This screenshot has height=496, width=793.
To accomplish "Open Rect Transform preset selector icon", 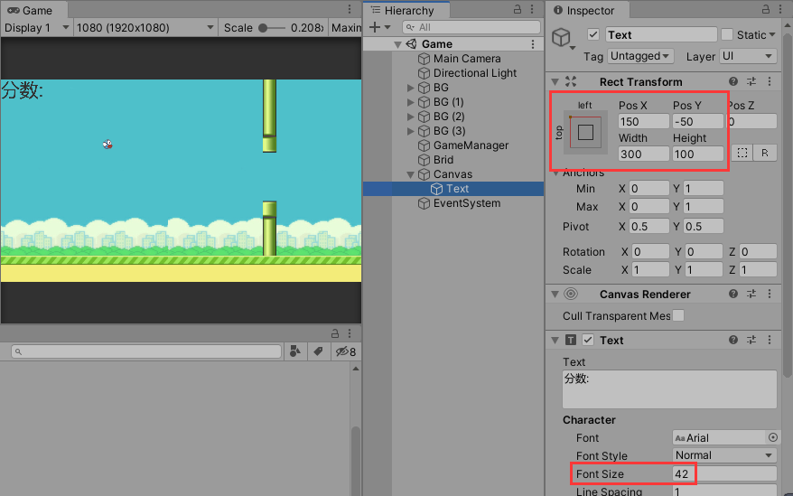I will (x=751, y=81).
